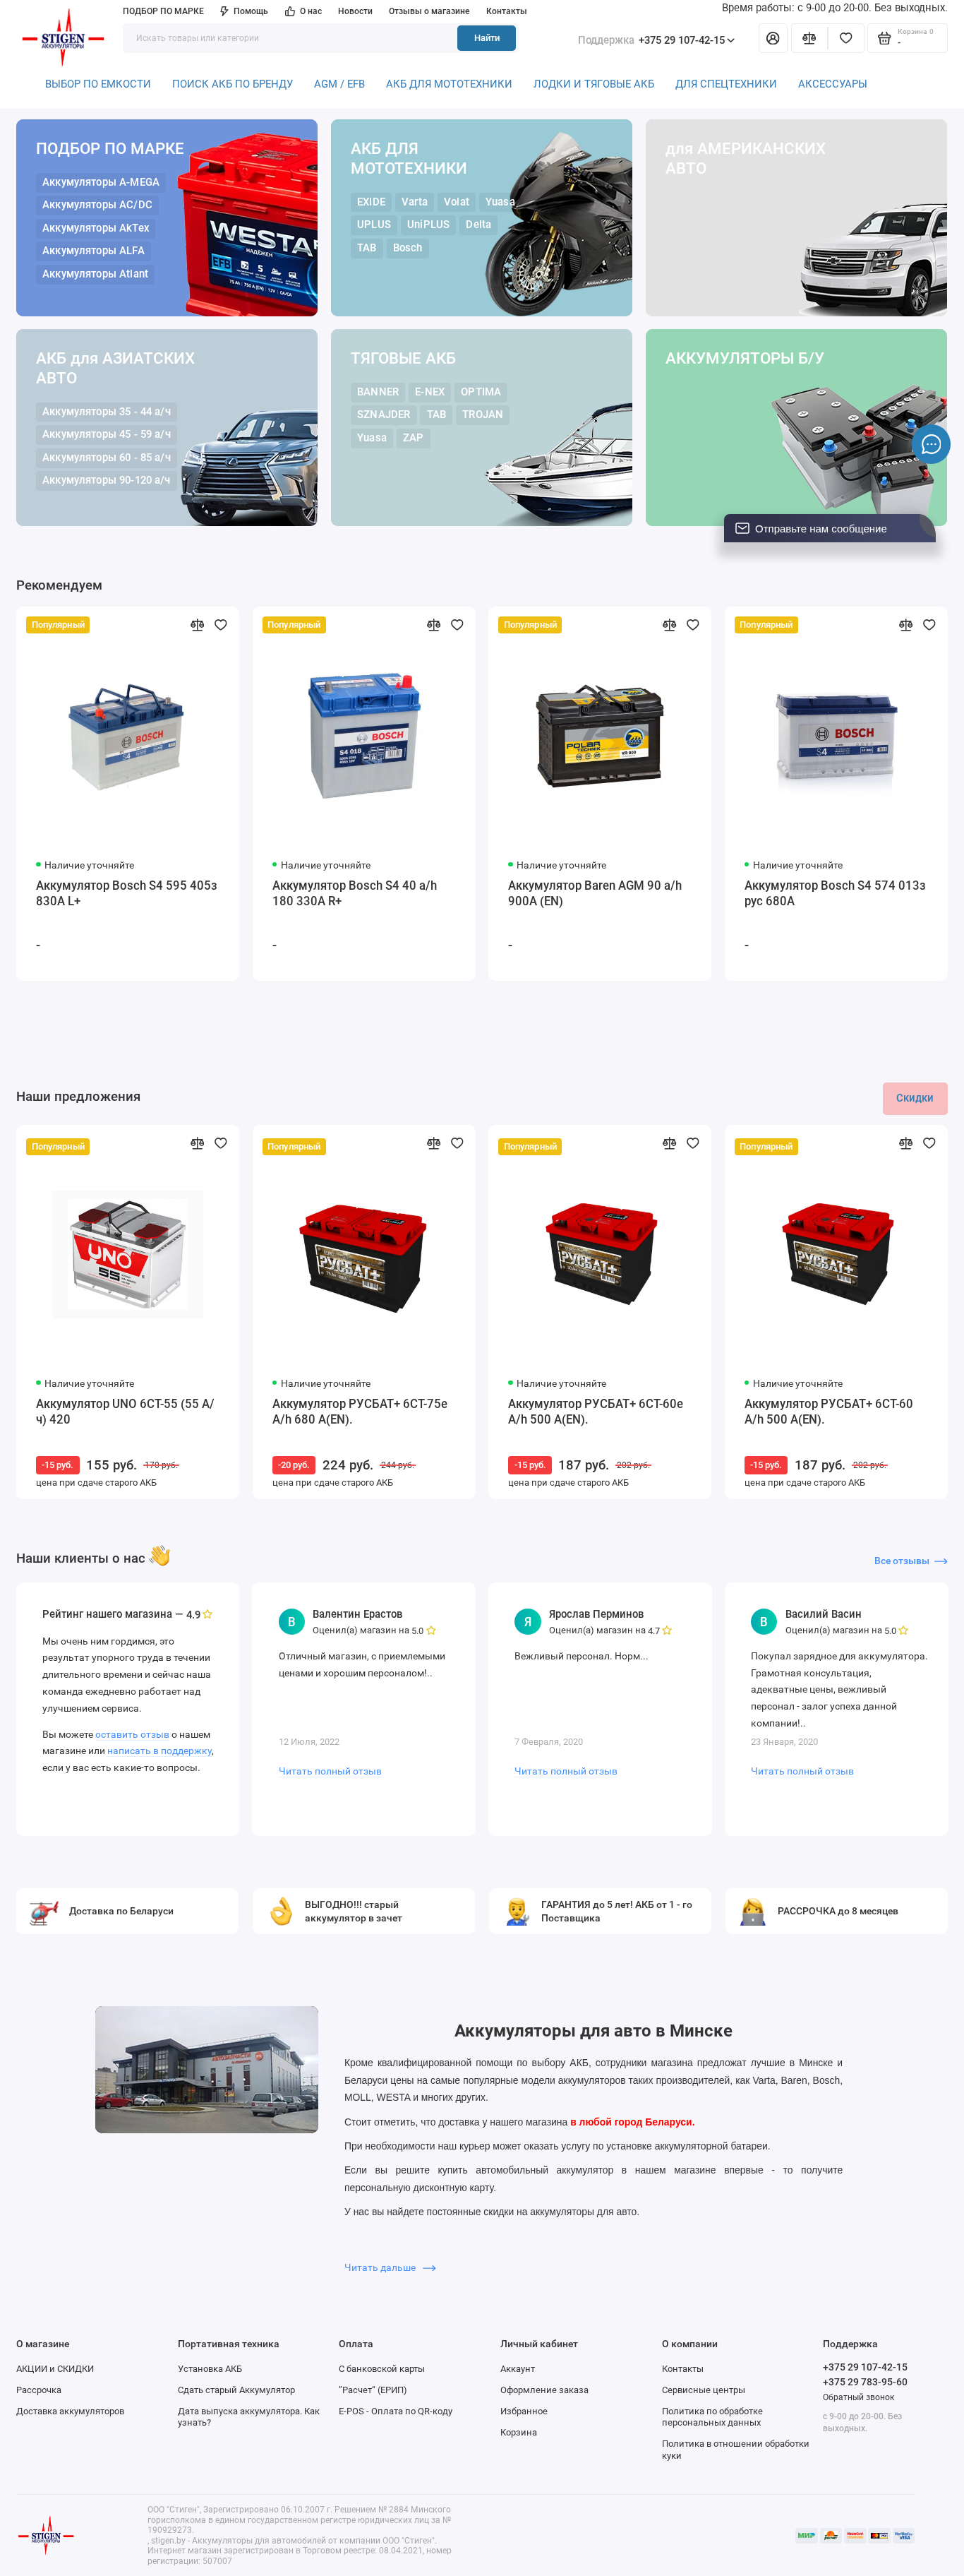Click the Найти search button

coord(486,38)
